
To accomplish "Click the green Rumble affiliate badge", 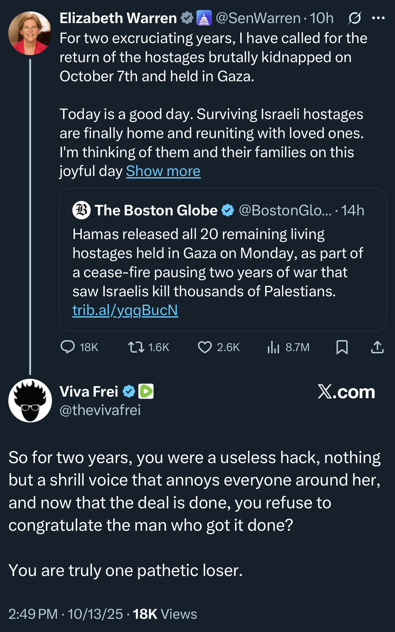I will click(x=146, y=391).
